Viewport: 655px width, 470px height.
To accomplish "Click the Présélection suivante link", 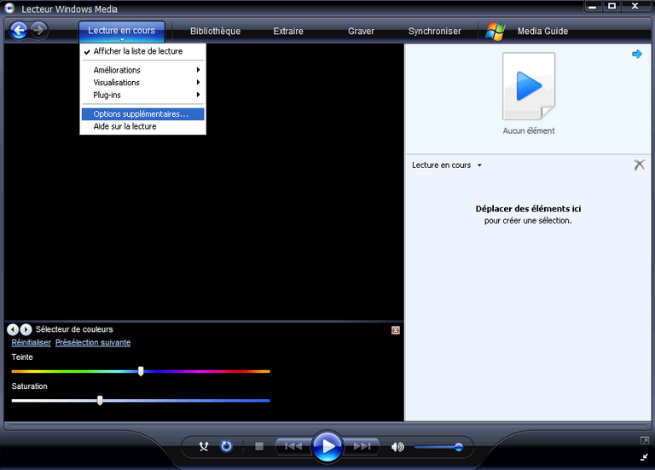I will coord(93,343).
